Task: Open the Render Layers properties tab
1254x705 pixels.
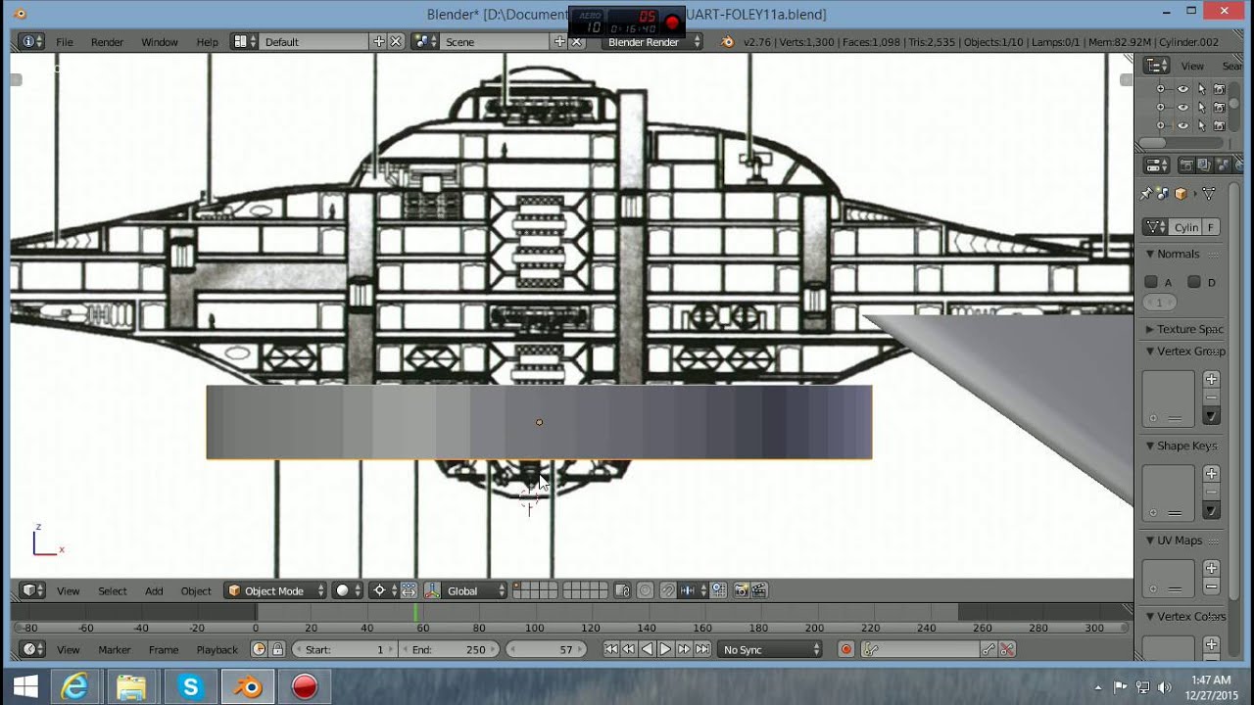Action: pyautogui.click(x=1203, y=165)
